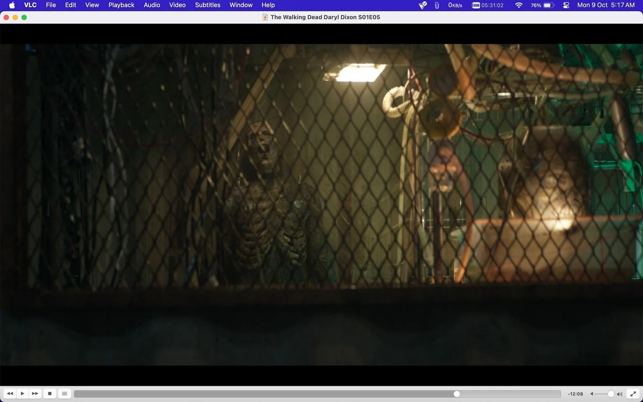This screenshot has height=402, width=643.
Task: Click the battery status indicator
Action: tap(543, 5)
